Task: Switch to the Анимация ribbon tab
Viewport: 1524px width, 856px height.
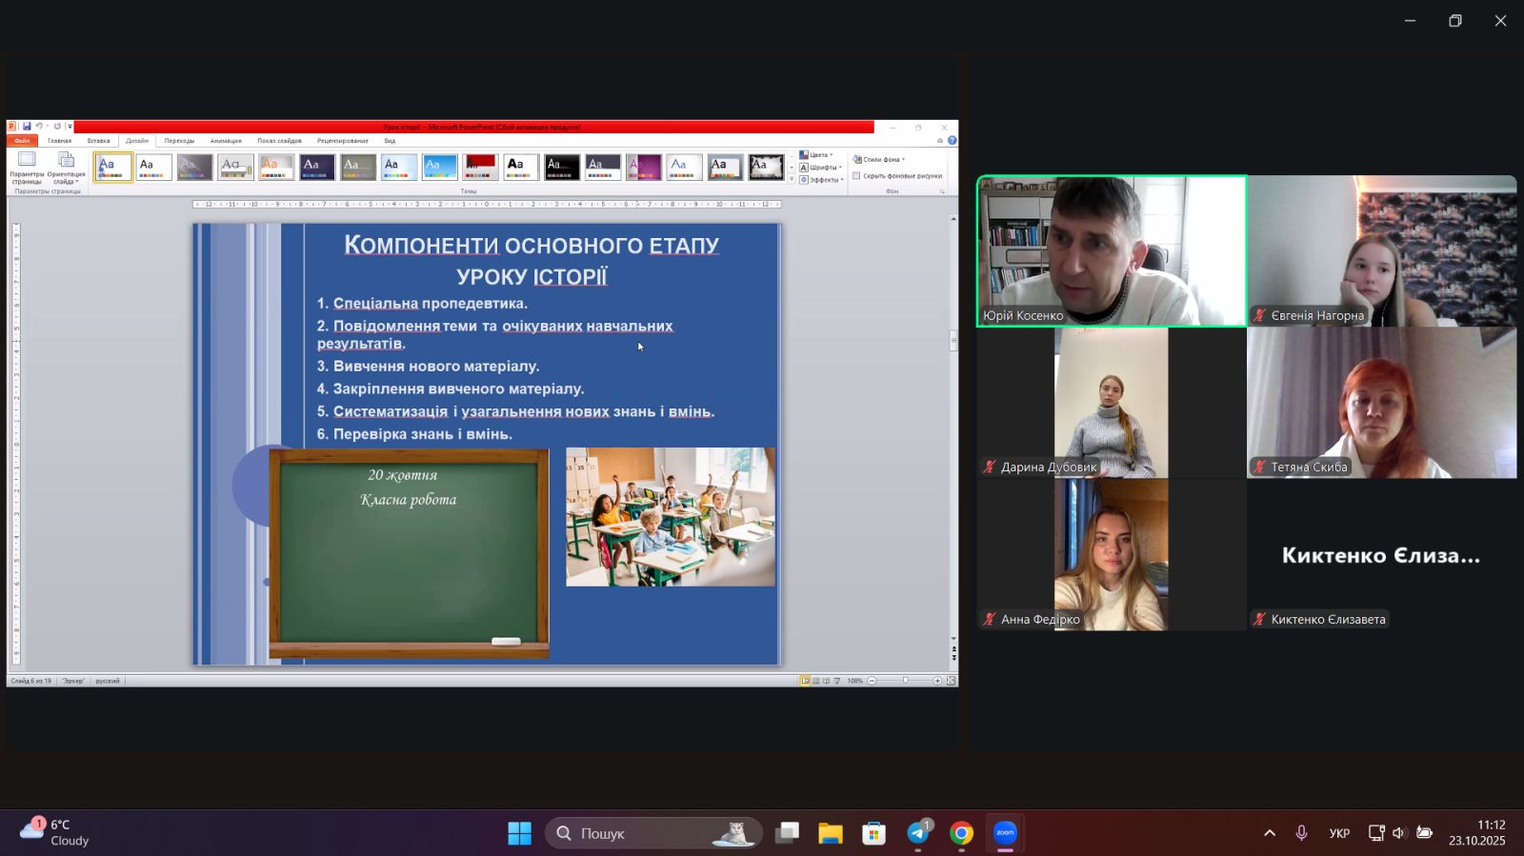Action: [x=226, y=141]
